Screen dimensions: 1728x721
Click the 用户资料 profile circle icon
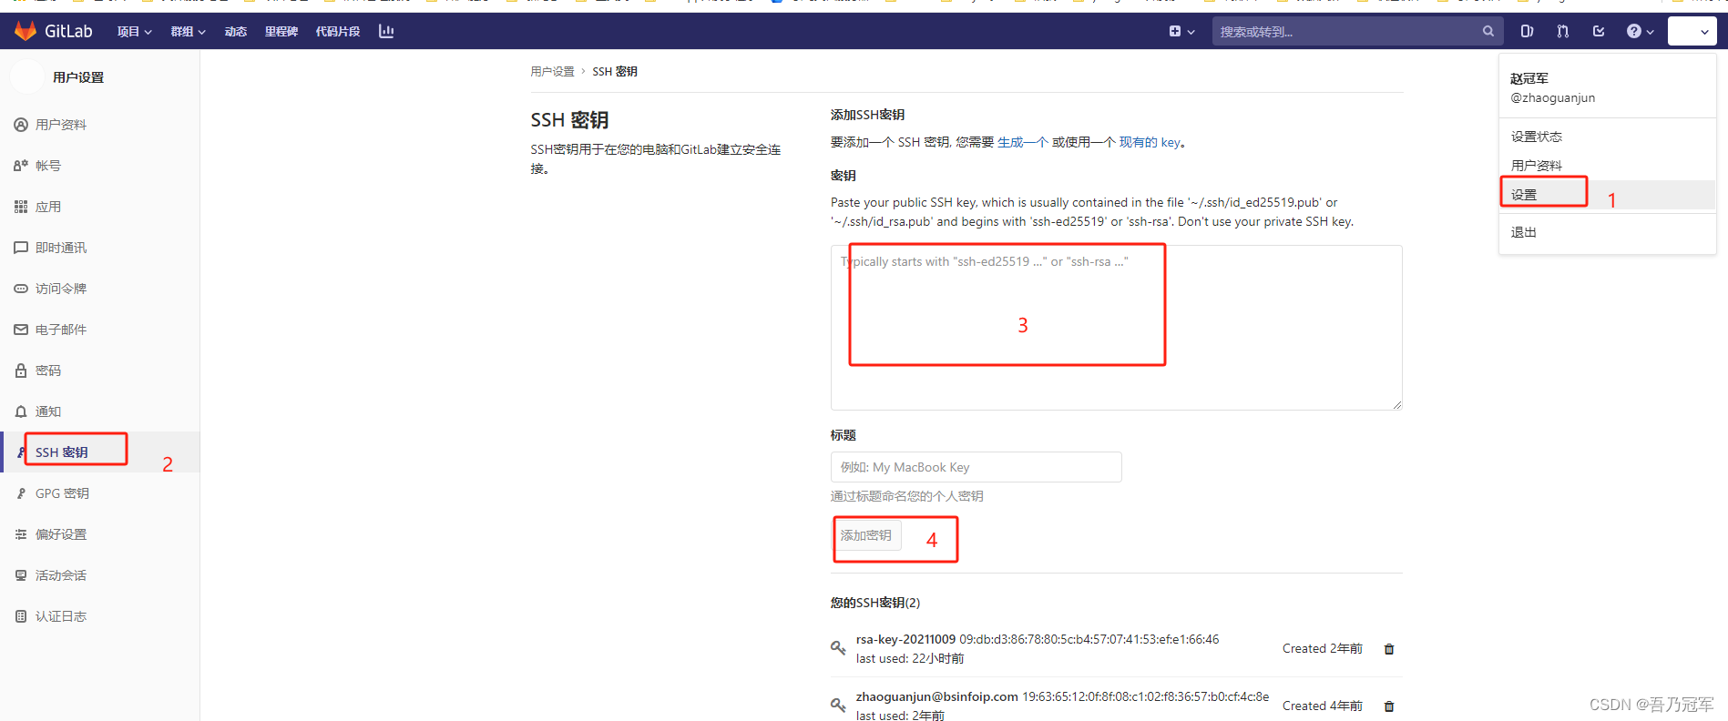(21, 125)
